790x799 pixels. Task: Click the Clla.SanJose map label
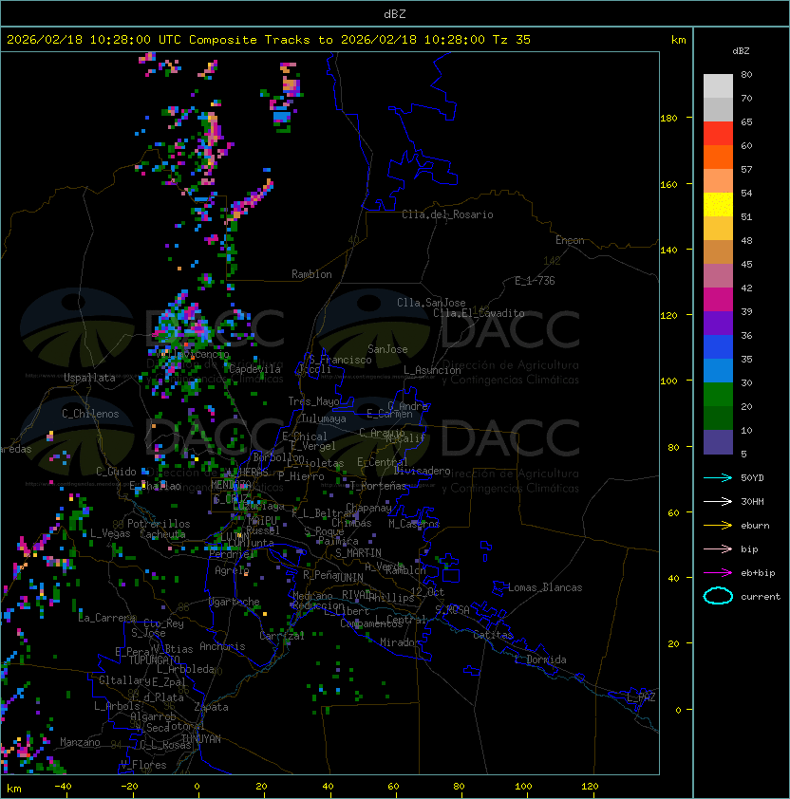pyautogui.click(x=431, y=303)
